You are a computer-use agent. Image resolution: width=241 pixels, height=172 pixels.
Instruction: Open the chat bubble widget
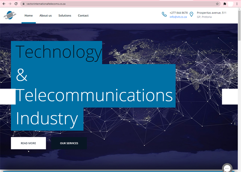tap(227, 168)
